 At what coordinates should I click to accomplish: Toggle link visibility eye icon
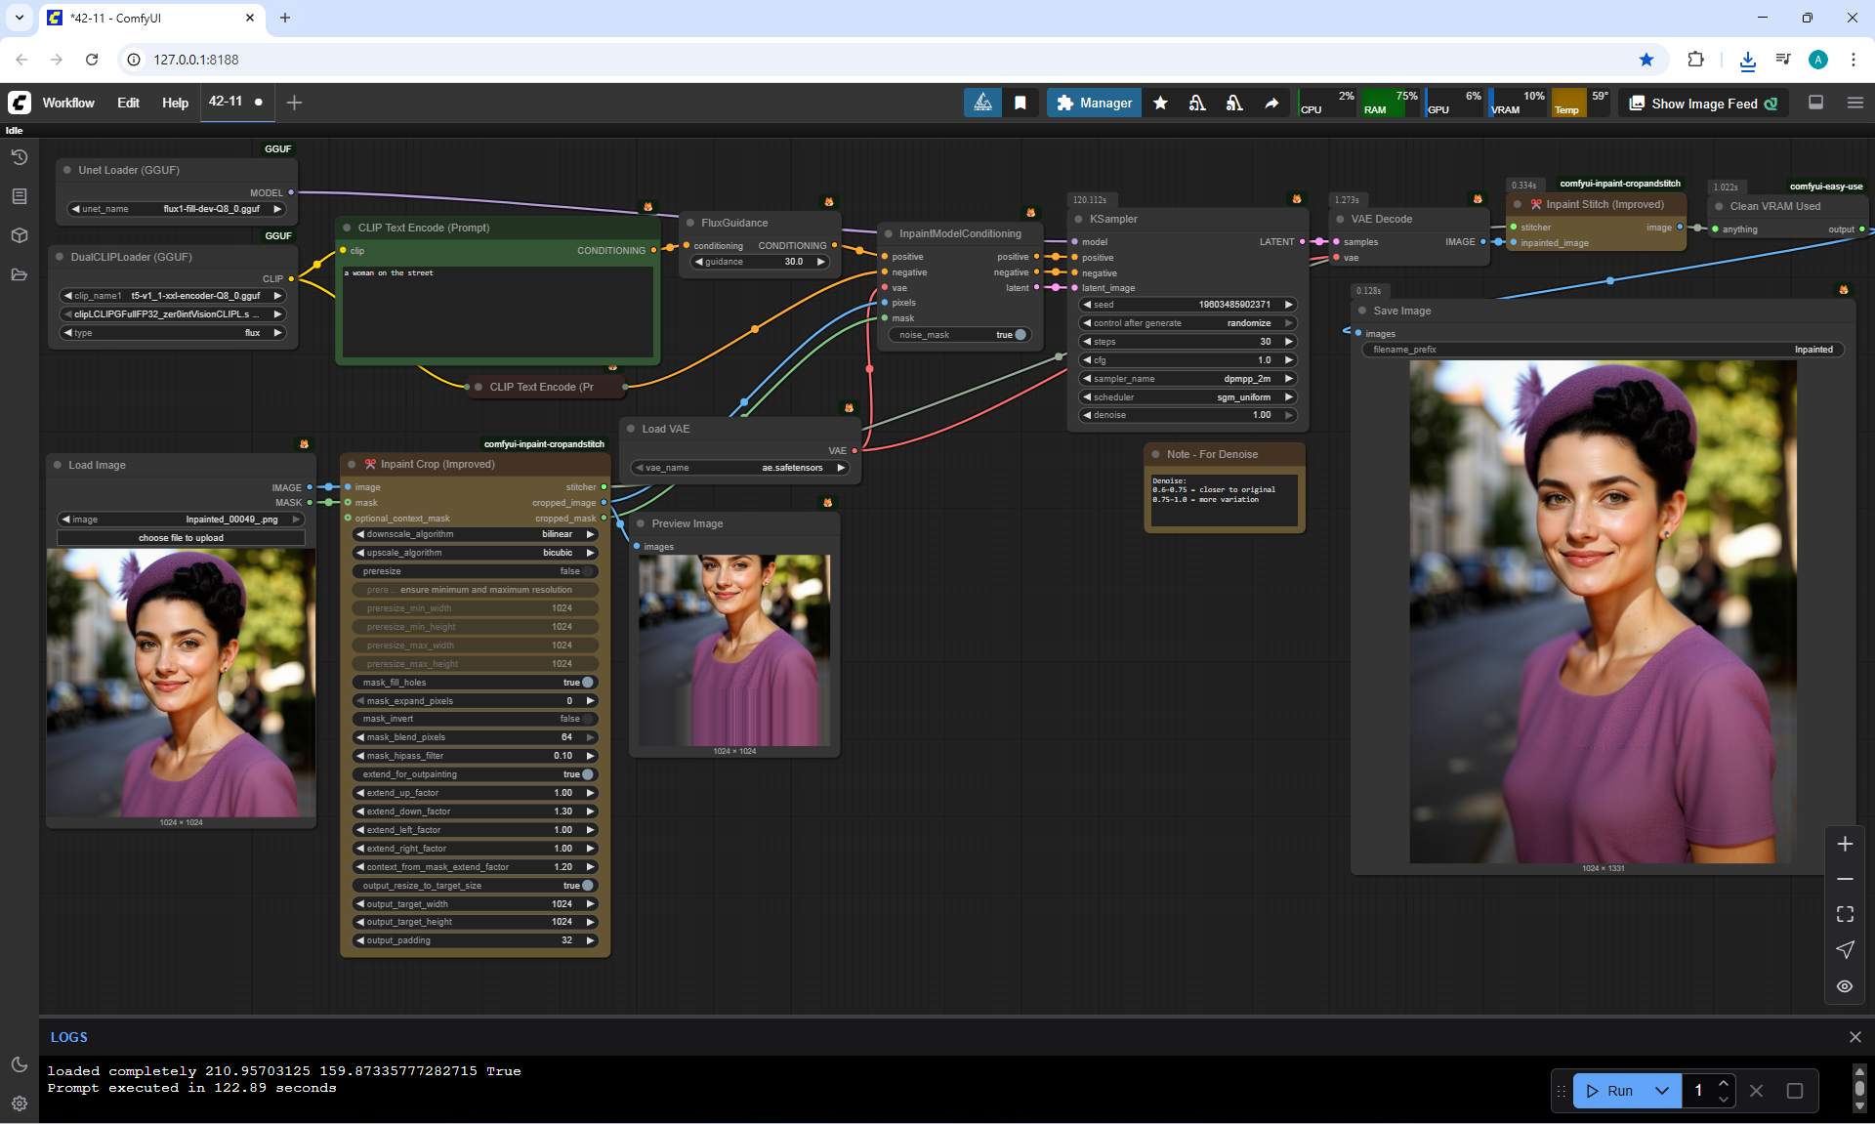point(1845,986)
